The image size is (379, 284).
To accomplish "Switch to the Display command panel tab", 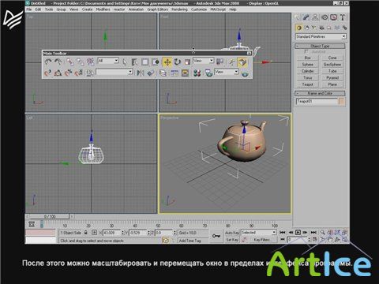I will pos(333,17).
